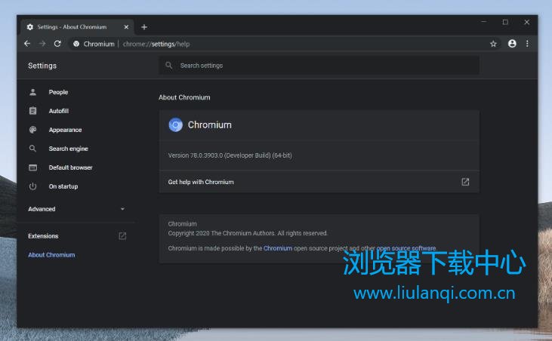Click the Copyright 2020 Chromium Authors text
This screenshot has width=552, height=341.
click(248, 233)
